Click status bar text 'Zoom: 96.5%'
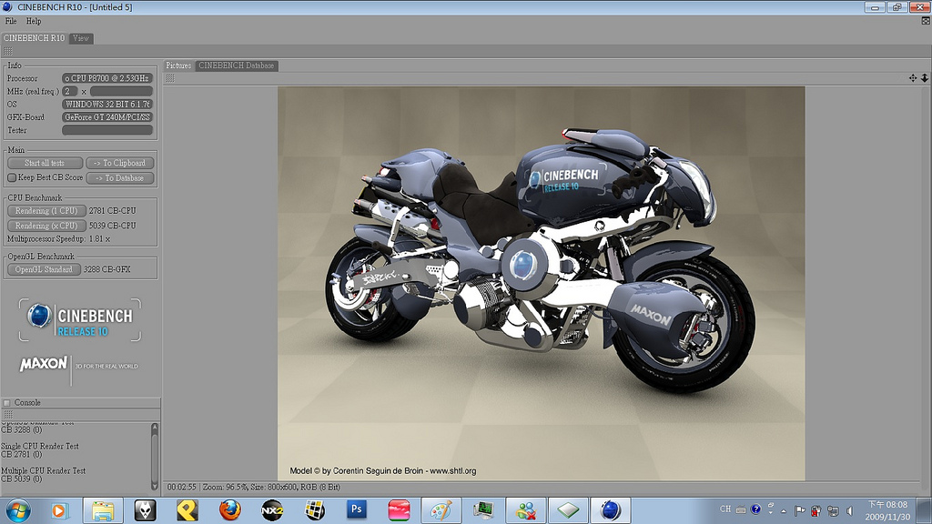 click(x=225, y=487)
